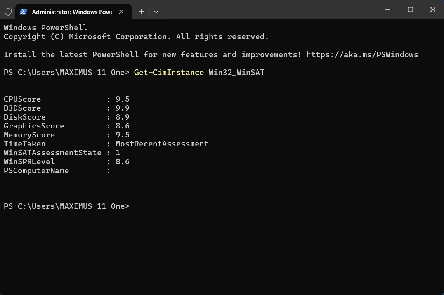Viewport: 444px width, 295px height.
Task: Click the Win32_WinSAT argument text
Action: click(x=236, y=72)
